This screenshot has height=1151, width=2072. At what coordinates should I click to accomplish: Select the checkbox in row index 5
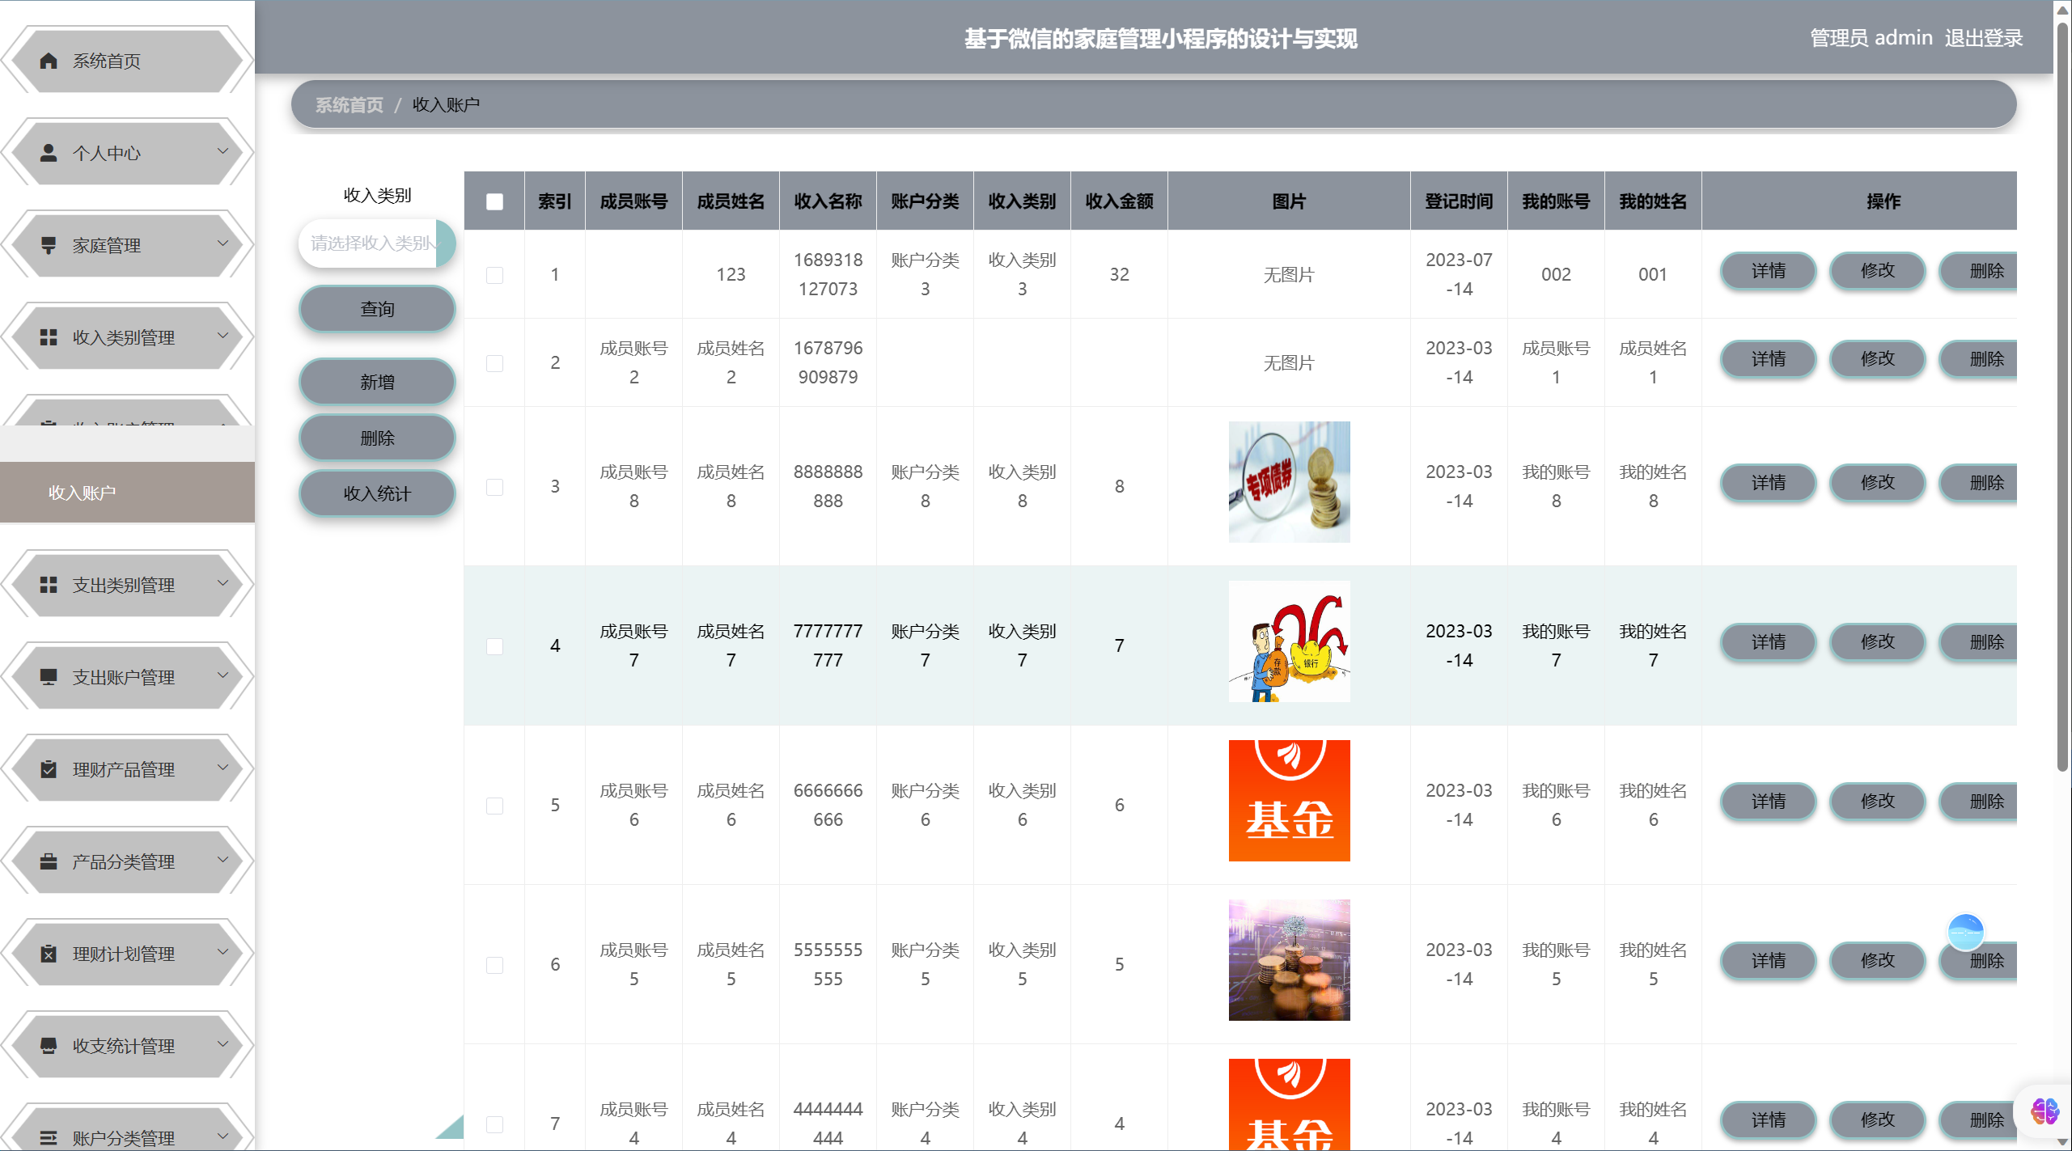494,806
